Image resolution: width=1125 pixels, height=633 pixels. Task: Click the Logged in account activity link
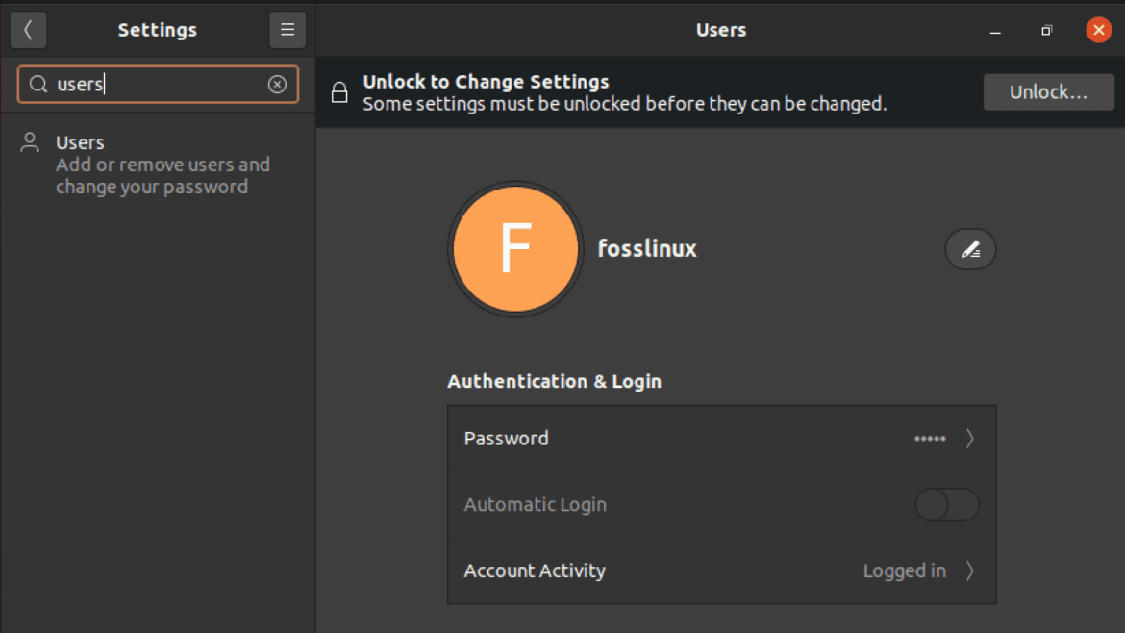click(x=904, y=570)
